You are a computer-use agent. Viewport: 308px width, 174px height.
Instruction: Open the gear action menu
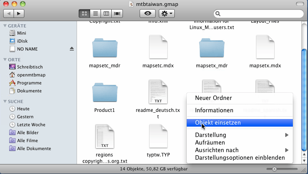167,14
